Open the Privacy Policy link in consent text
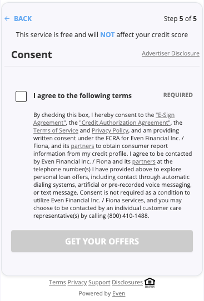This screenshot has height=301, width=204. 110,130
